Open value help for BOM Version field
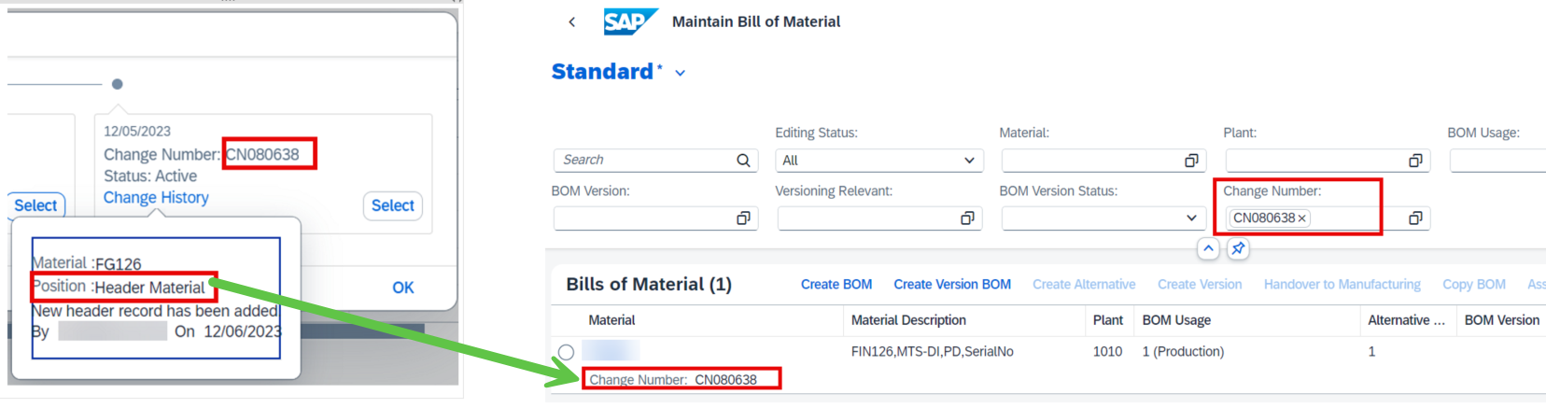The image size is (1546, 408). point(743,218)
